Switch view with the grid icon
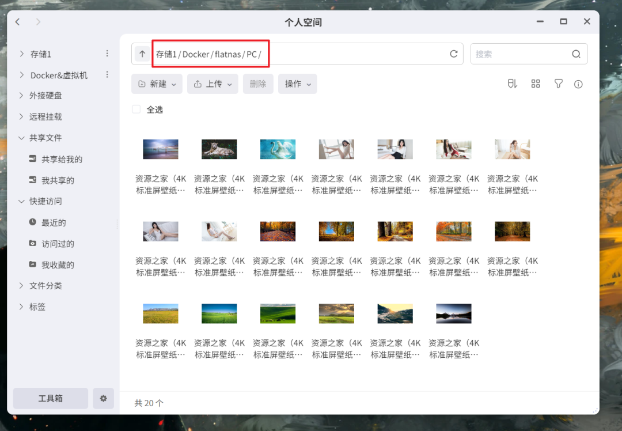Image resolution: width=622 pixels, height=431 pixels. click(x=536, y=84)
